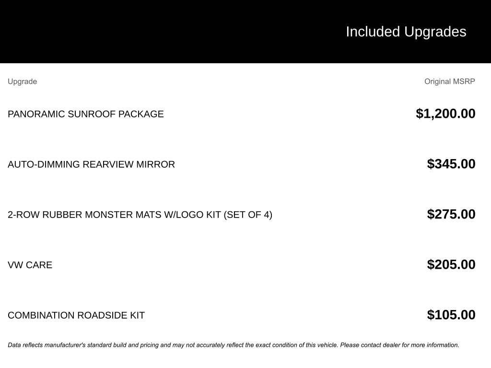
Task: Click the word "ROADSIDE" in last row
Action: pyautogui.click(x=102, y=315)
